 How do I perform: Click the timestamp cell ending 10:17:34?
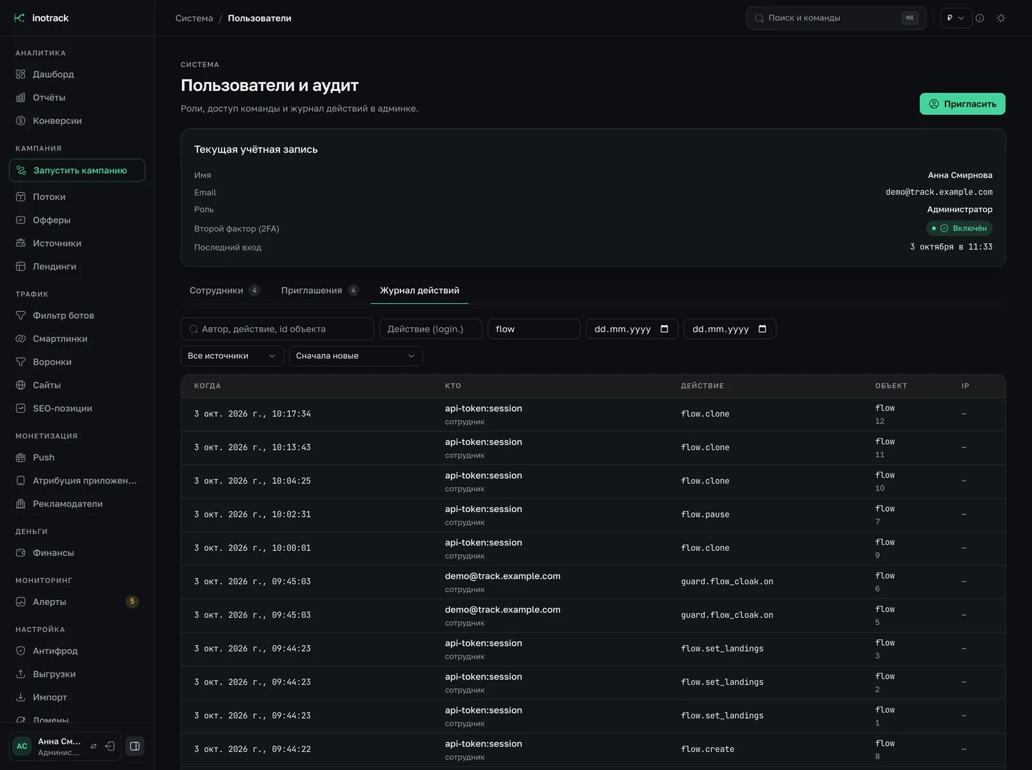click(x=252, y=414)
